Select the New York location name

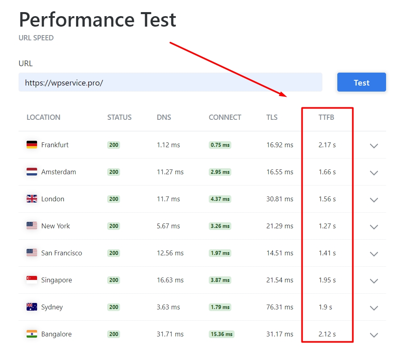[x=56, y=226]
